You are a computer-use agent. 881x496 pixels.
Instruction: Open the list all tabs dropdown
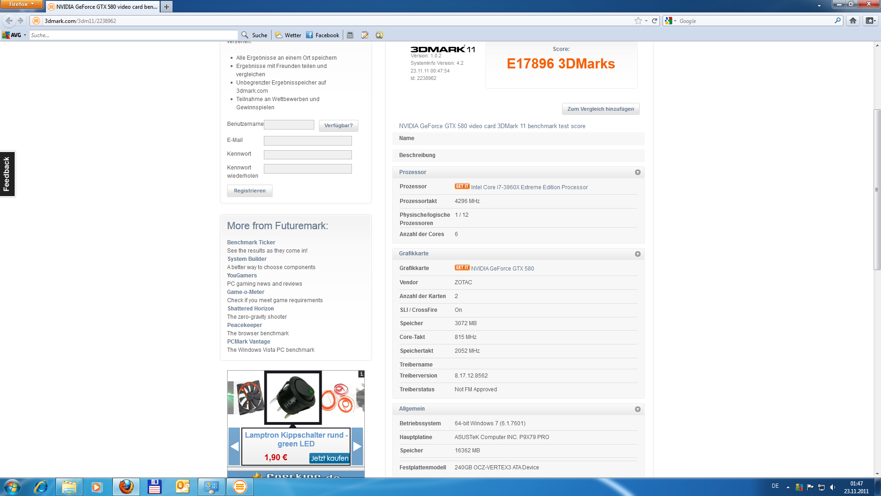(x=819, y=6)
